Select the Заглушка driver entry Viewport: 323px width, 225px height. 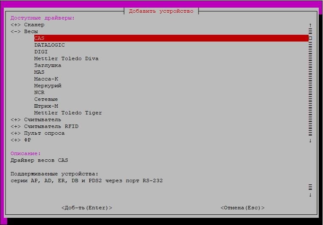tap(48, 65)
